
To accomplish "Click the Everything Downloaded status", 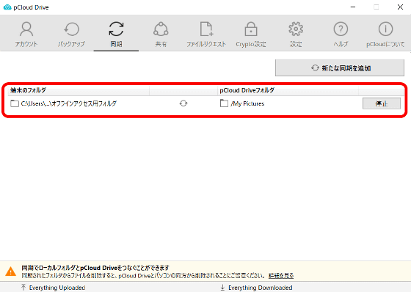I will pyautogui.click(x=261, y=288).
